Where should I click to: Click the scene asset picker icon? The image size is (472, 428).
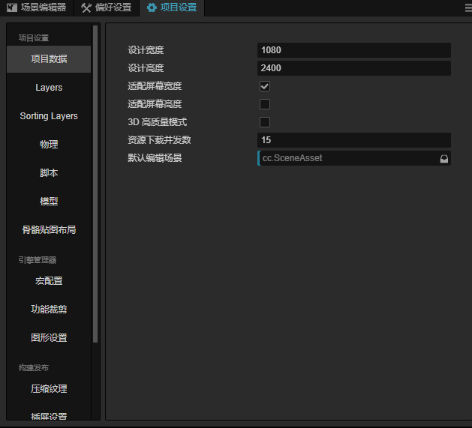[x=444, y=158]
